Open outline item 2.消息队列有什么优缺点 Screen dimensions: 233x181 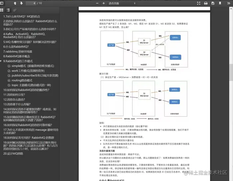tap(30, 23)
